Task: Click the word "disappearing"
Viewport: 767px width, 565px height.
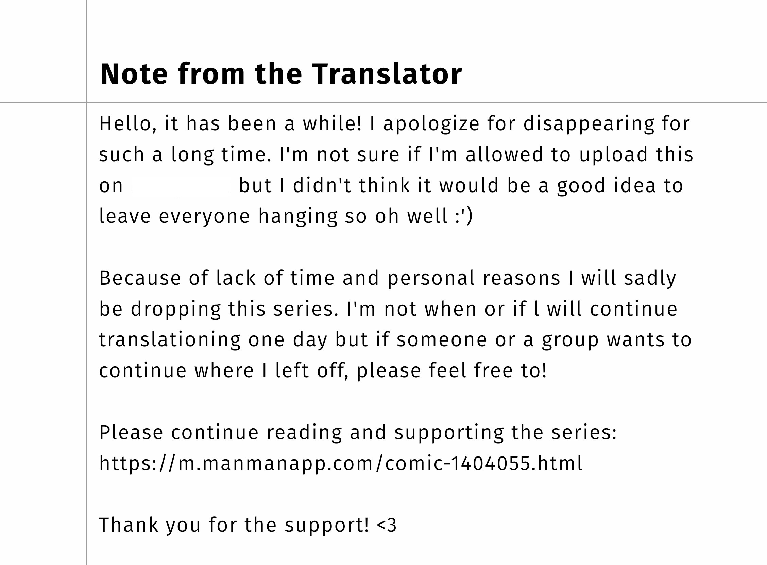Action: click(x=589, y=123)
